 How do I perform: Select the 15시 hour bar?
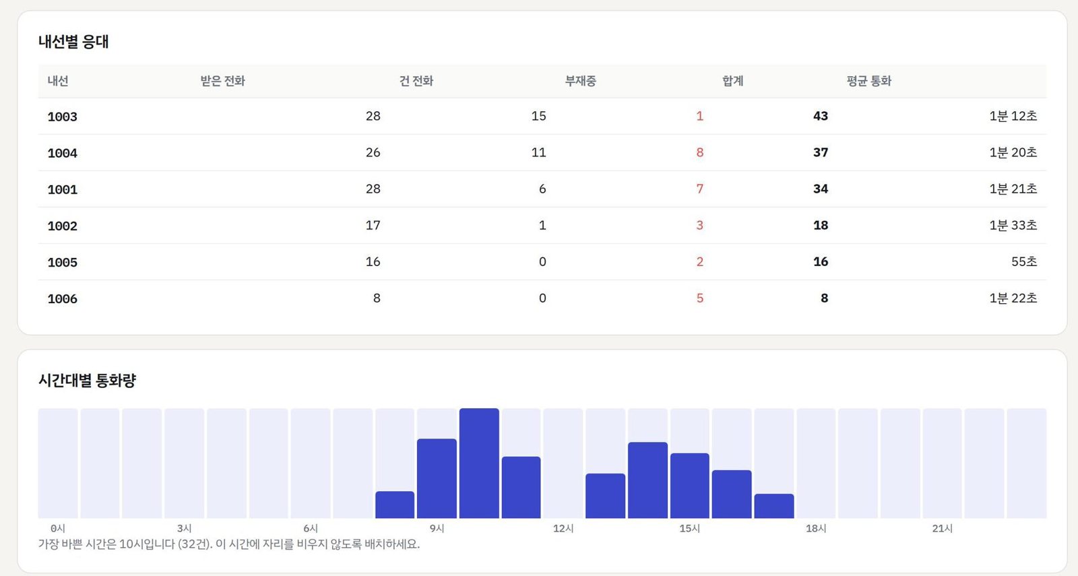689,485
